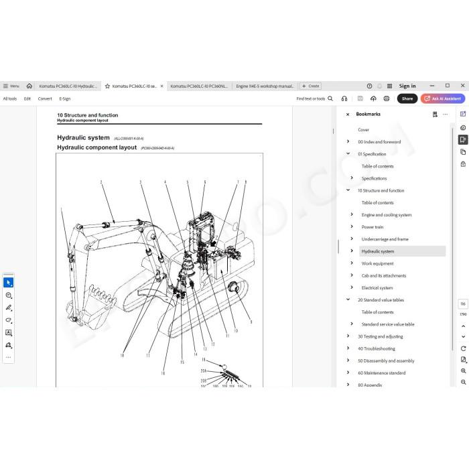Toggle the Bookmarks panel icon on right rail

(463, 139)
